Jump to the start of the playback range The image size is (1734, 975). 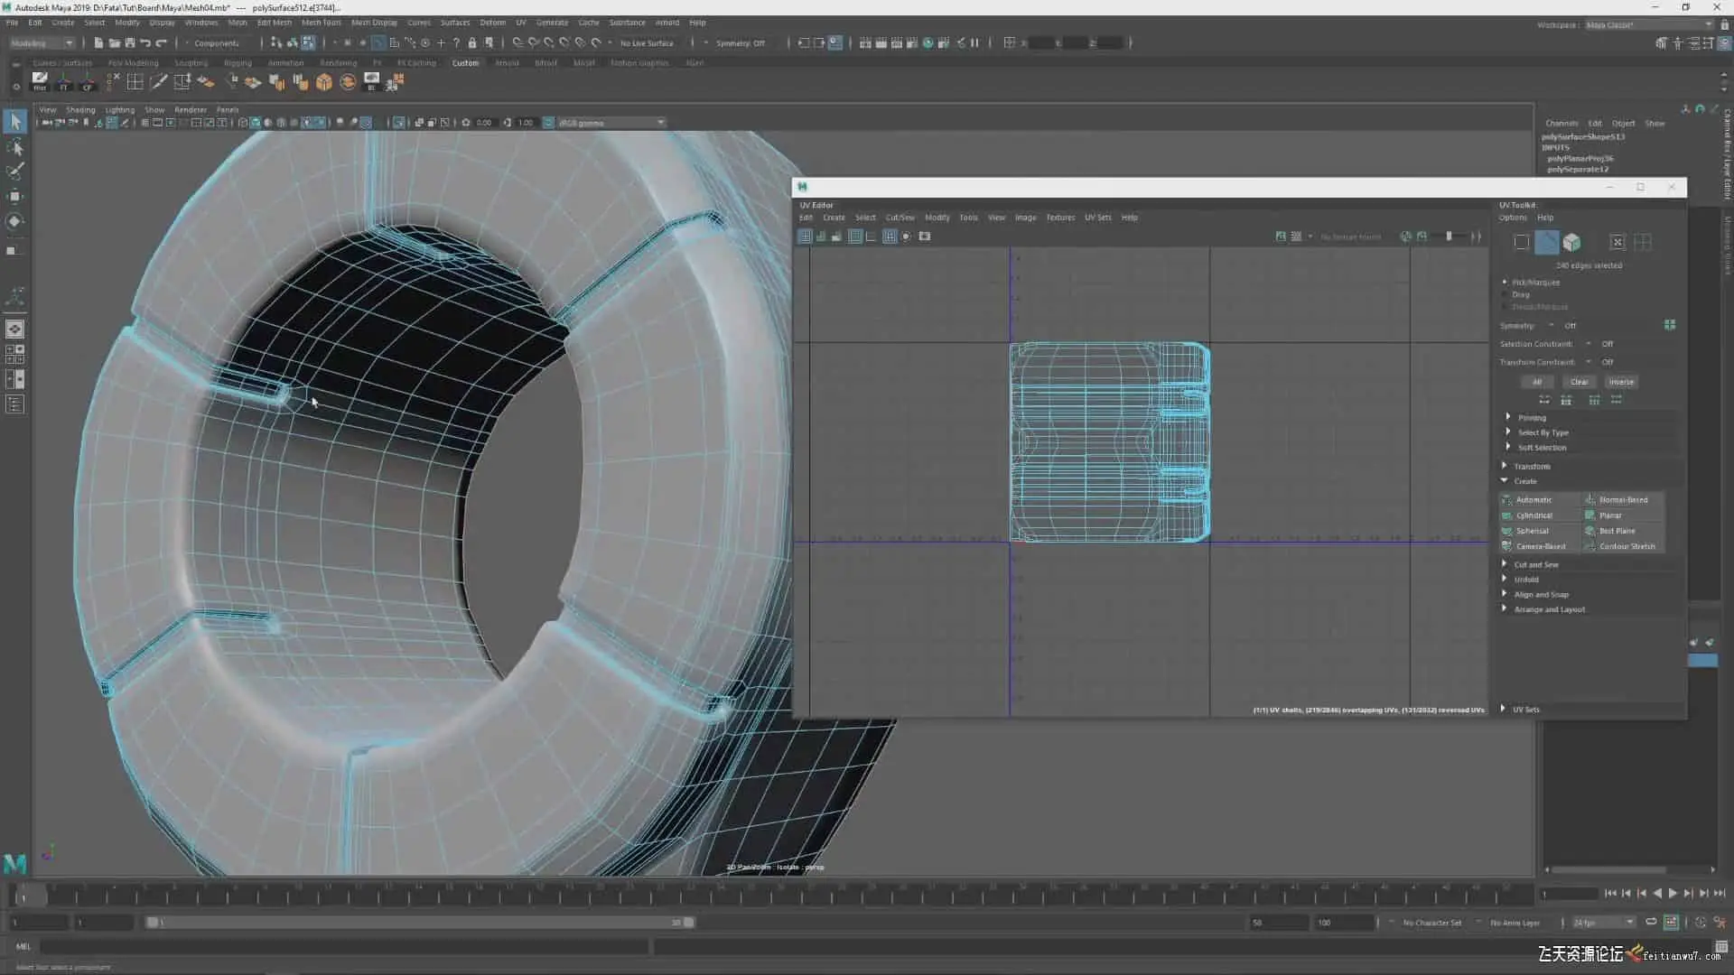[x=1610, y=893]
